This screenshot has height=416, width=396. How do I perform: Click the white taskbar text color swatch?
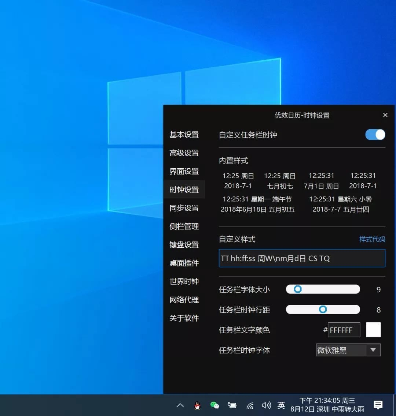point(373,330)
